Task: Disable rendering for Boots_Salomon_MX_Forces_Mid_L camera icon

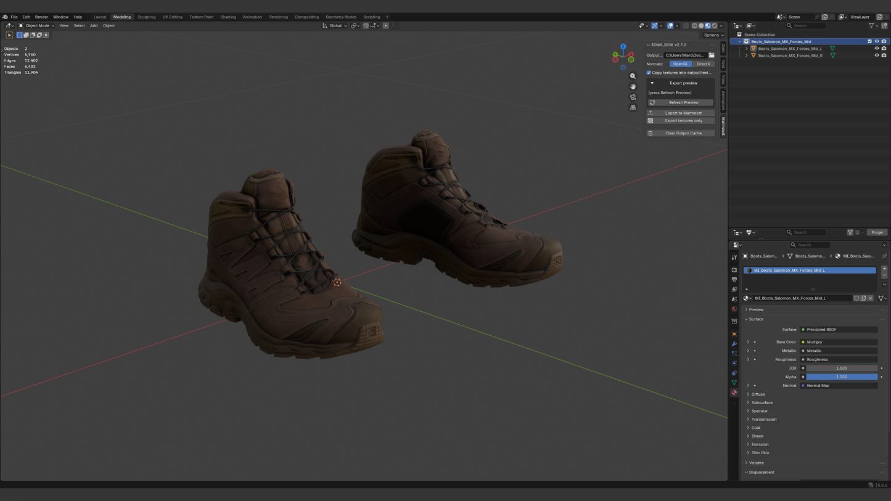Action: [x=884, y=48]
